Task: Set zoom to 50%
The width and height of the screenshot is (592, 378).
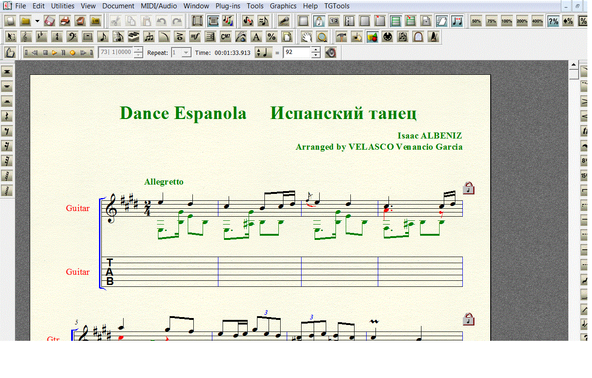Action: point(476,21)
